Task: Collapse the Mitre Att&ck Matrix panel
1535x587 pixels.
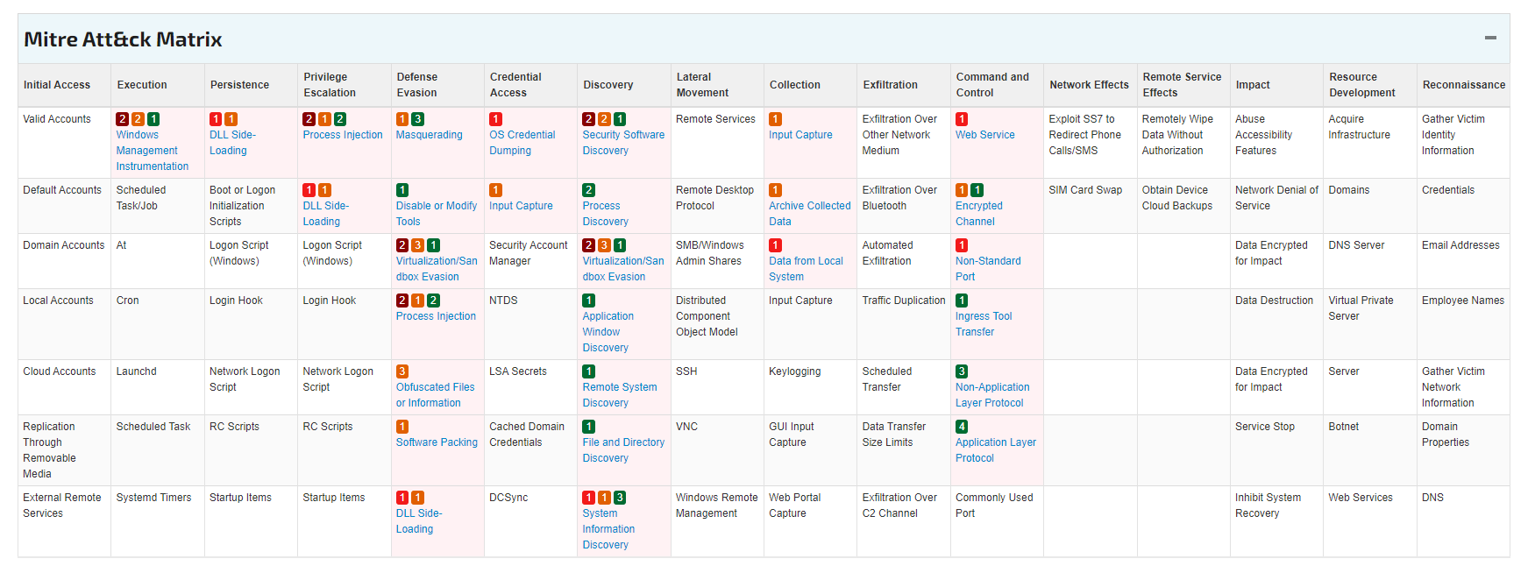Action: click(1490, 38)
